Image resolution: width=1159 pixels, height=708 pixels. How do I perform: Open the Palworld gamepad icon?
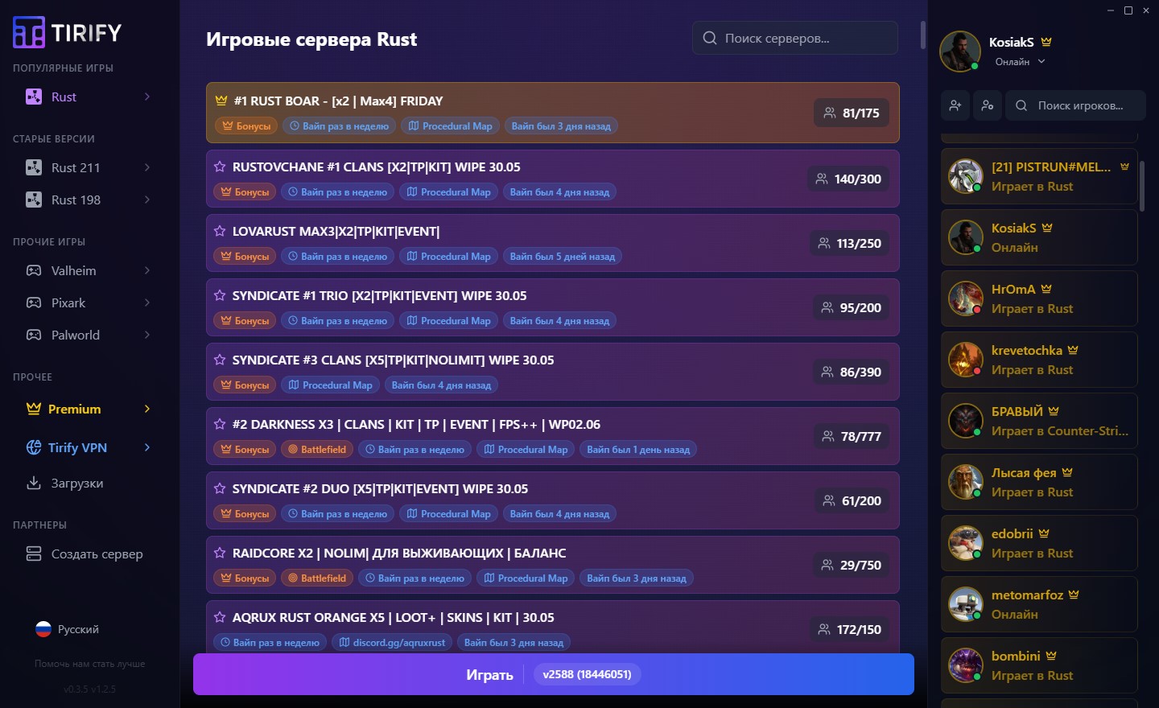34,335
